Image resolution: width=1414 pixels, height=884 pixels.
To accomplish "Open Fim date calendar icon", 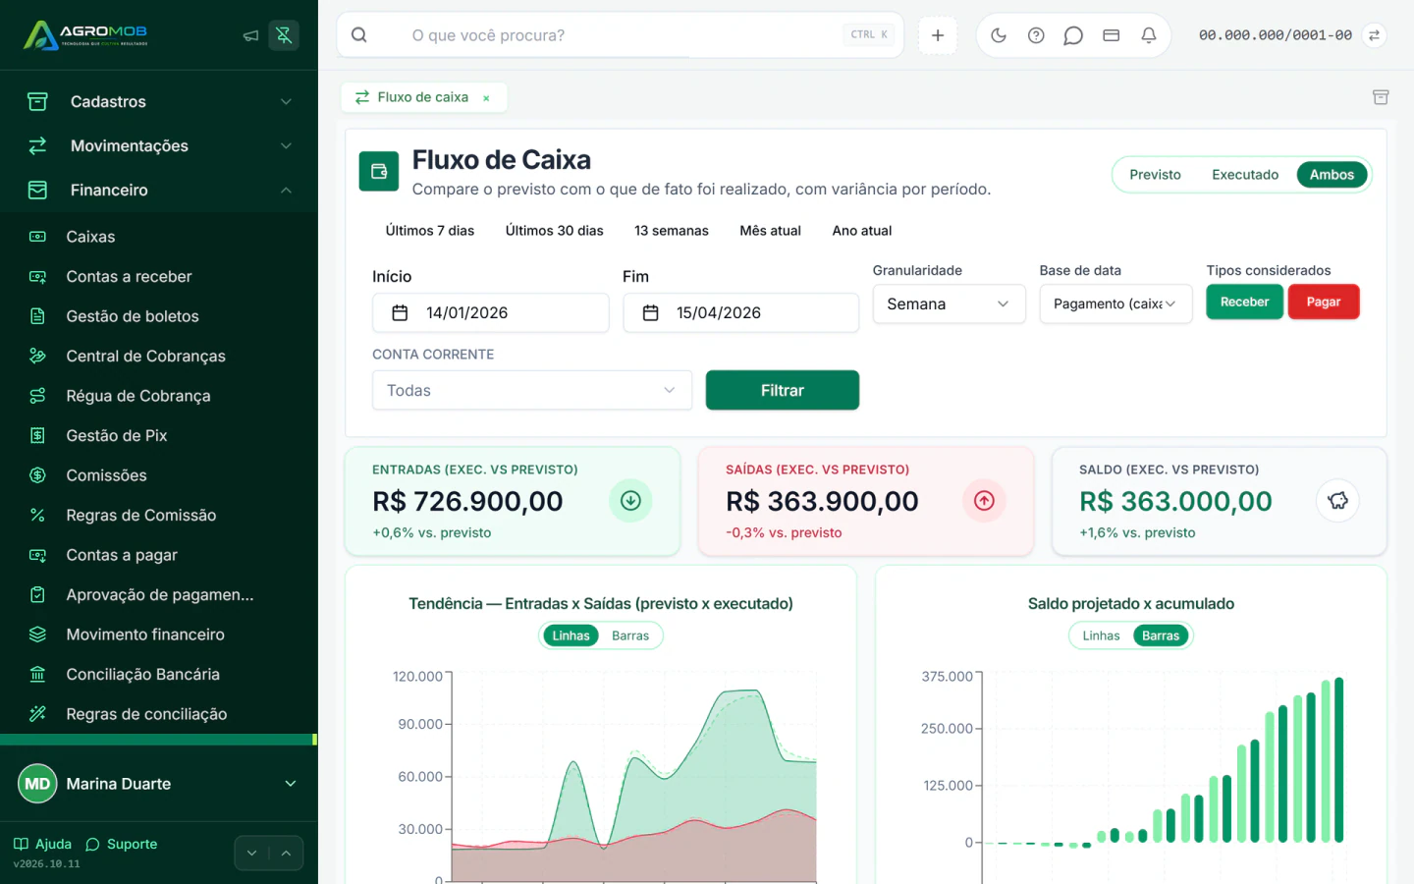I will 650,313.
